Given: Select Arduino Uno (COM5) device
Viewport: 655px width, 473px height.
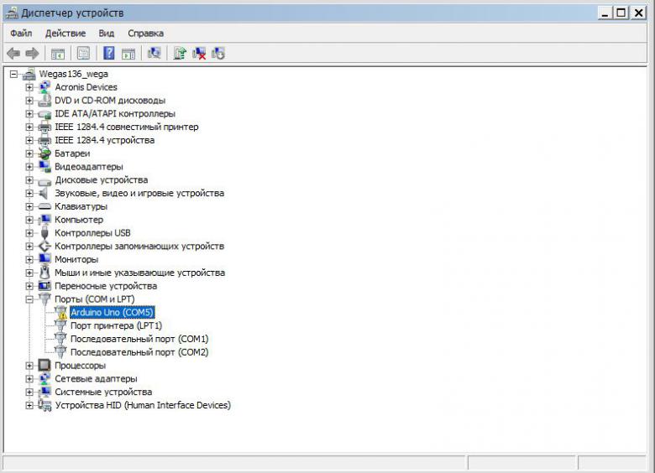Looking at the screenshot, I should 113,312.
